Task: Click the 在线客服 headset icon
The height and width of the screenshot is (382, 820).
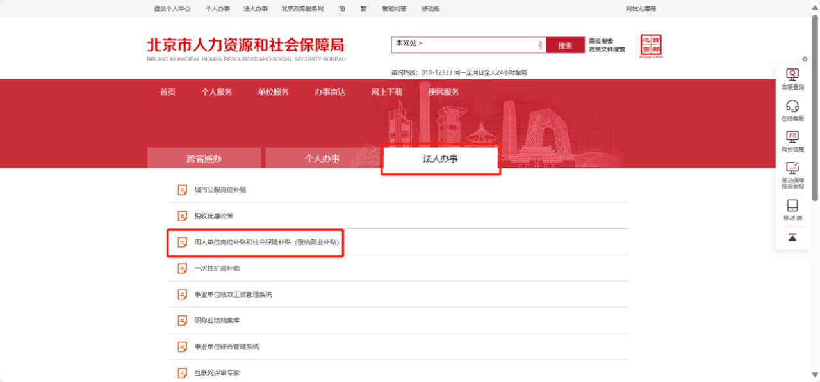Action: (792, 106)
